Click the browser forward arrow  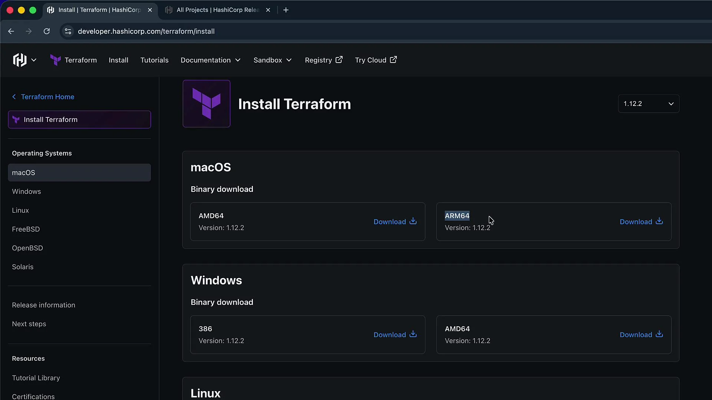pos(29,31)
